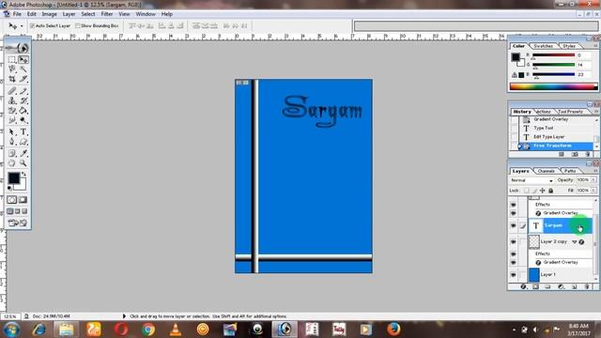Select the Lasso tool
This screenshot has height=338, width=601.
pyautogui.click(x=12, y=69)
